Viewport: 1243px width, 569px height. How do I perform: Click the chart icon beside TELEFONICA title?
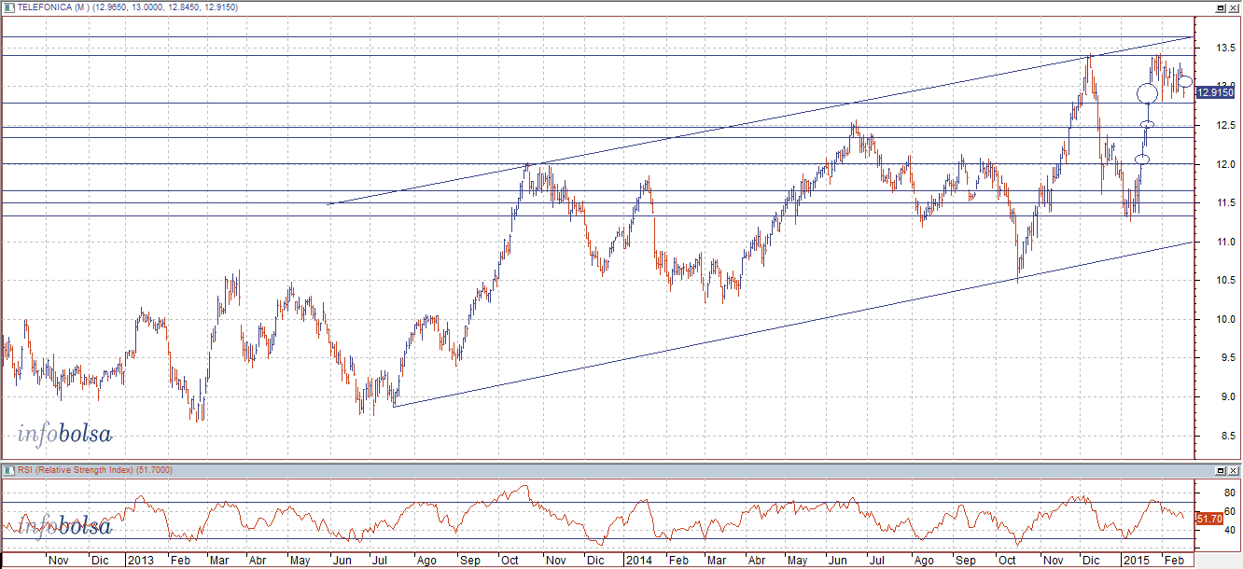coord(8,7)
